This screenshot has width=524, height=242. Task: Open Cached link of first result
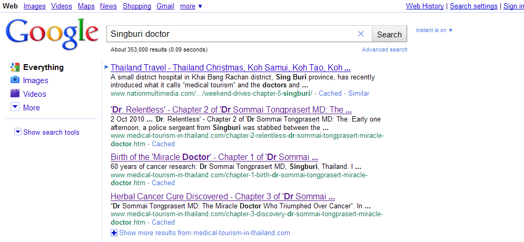(x=330, y=93)
